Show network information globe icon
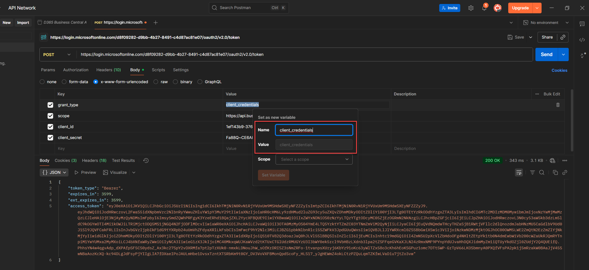This screenshot has height=270, width=589. coord(552,161)
